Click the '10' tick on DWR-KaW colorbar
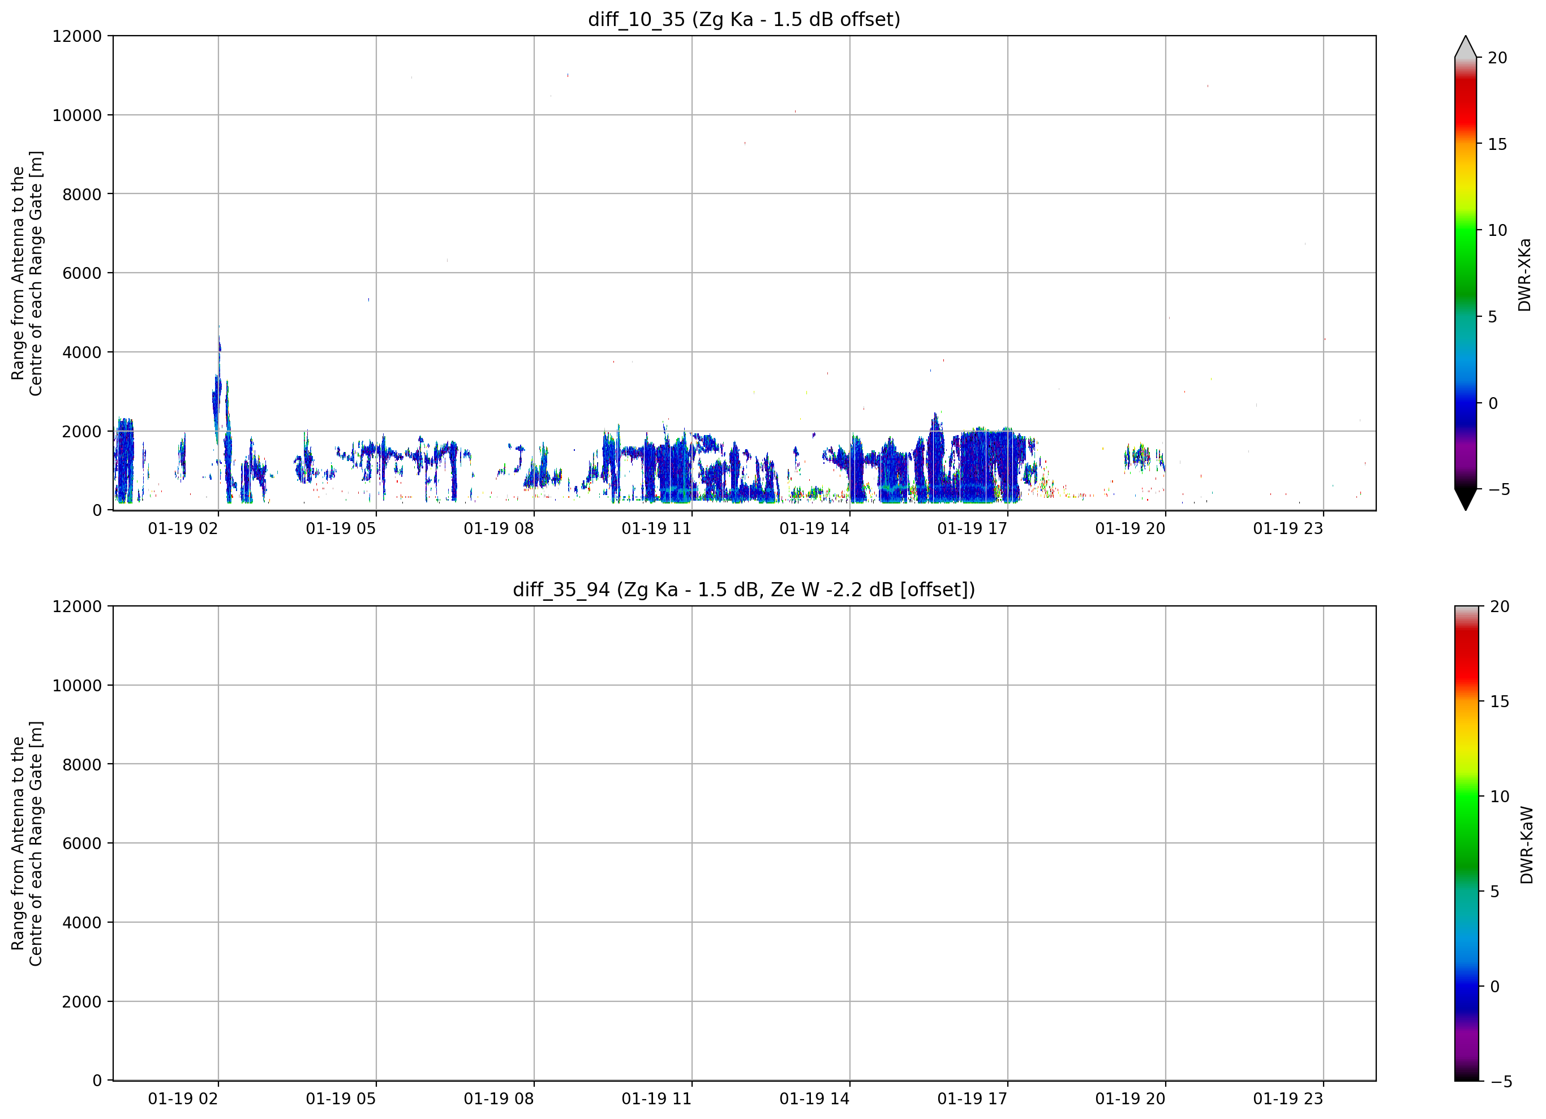 coord(1500,796)
